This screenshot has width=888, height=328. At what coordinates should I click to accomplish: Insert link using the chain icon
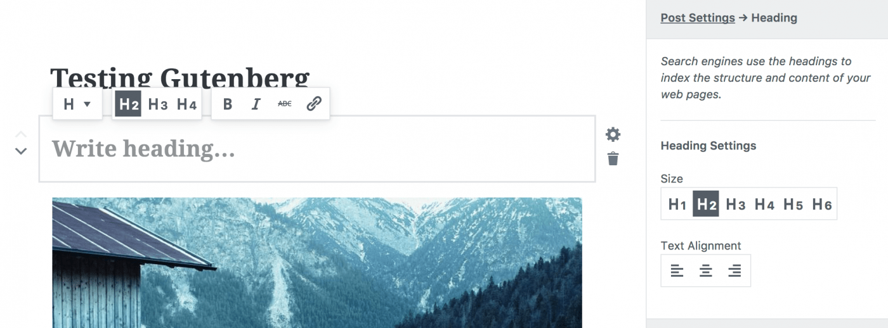coord(314,104)
